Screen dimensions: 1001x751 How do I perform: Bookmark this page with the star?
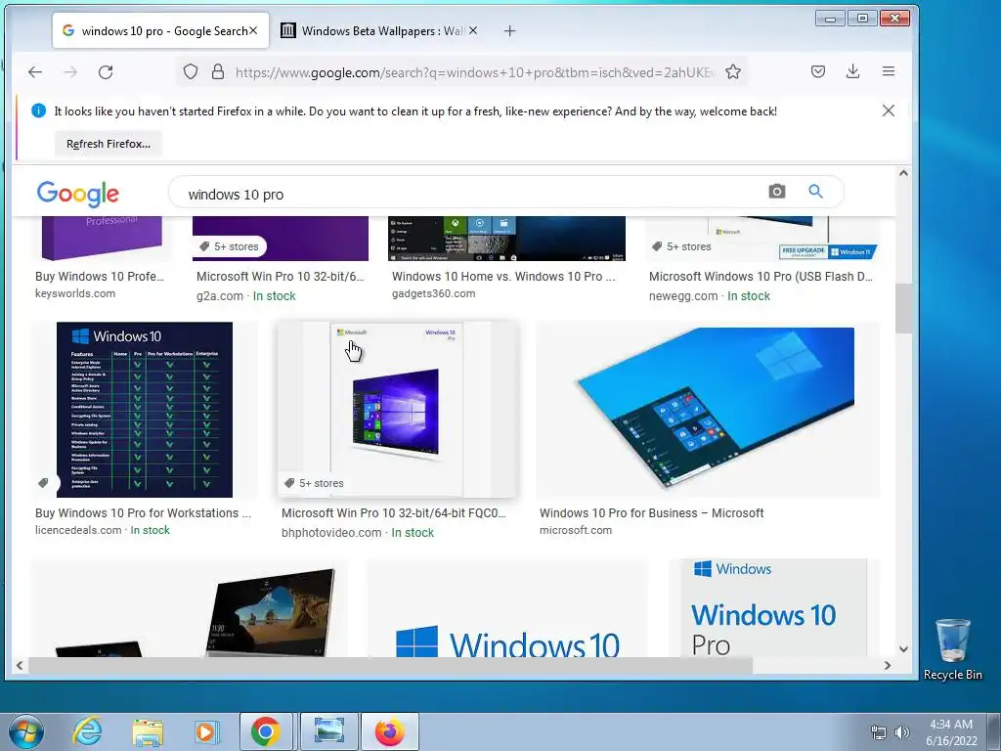(733, 71)
